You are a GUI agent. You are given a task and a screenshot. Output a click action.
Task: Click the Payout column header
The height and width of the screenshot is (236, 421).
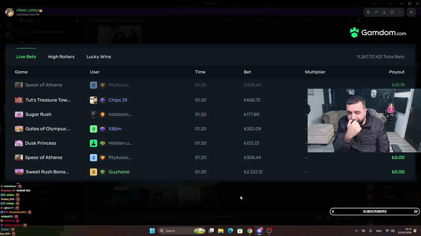point(397,72)
